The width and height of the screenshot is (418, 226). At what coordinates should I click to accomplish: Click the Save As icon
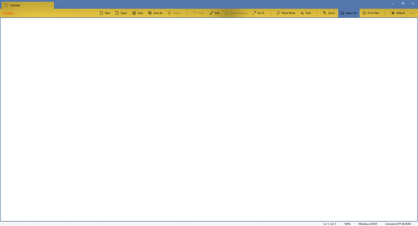point(150,13)
